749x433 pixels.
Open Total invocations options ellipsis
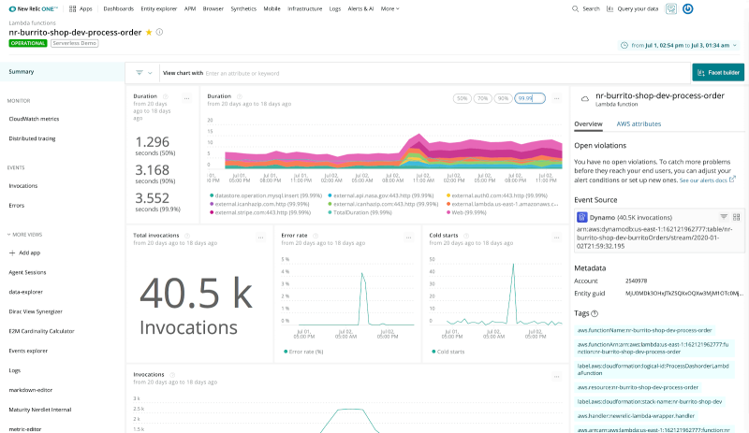261,238
